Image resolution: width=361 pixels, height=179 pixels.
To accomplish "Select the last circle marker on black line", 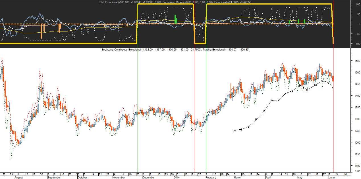I will [329, 83].
